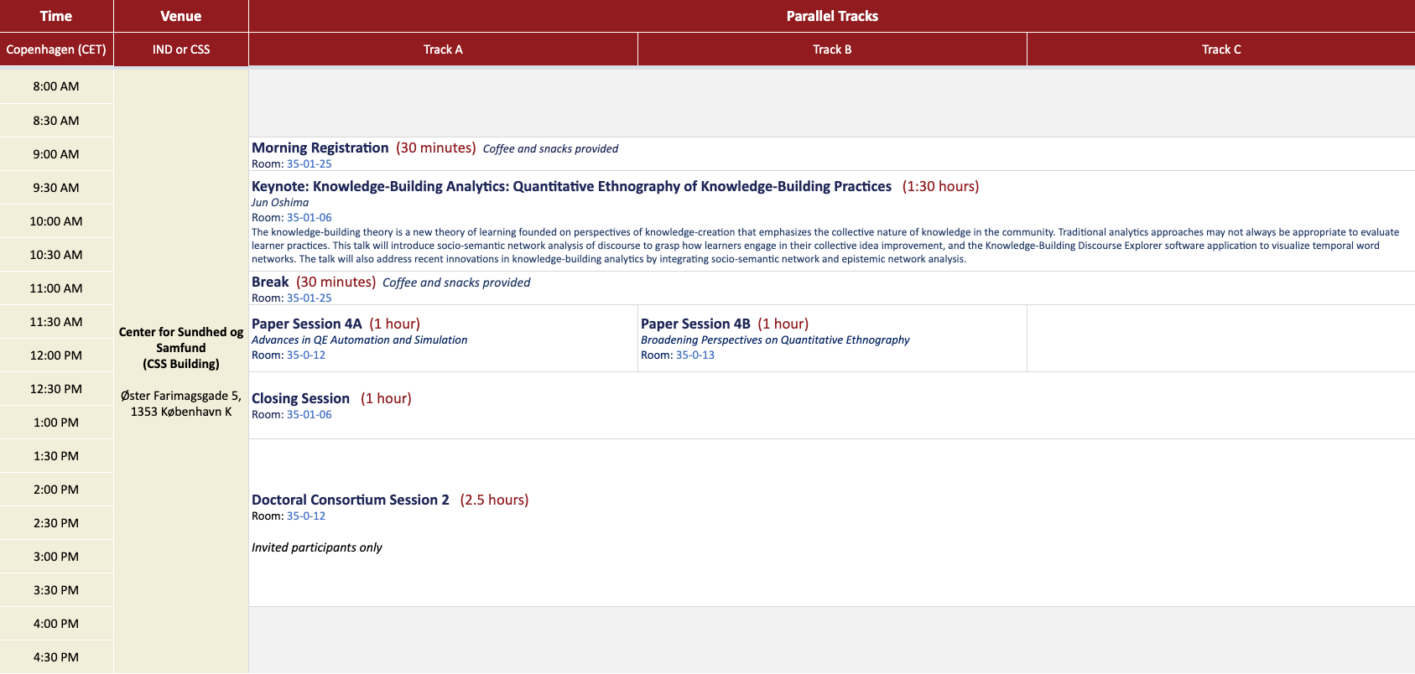Click 'Advances in QE Automation and Simulation' subtitle
This screenshot has height=674, width=1415.
(x=359, y=340)
